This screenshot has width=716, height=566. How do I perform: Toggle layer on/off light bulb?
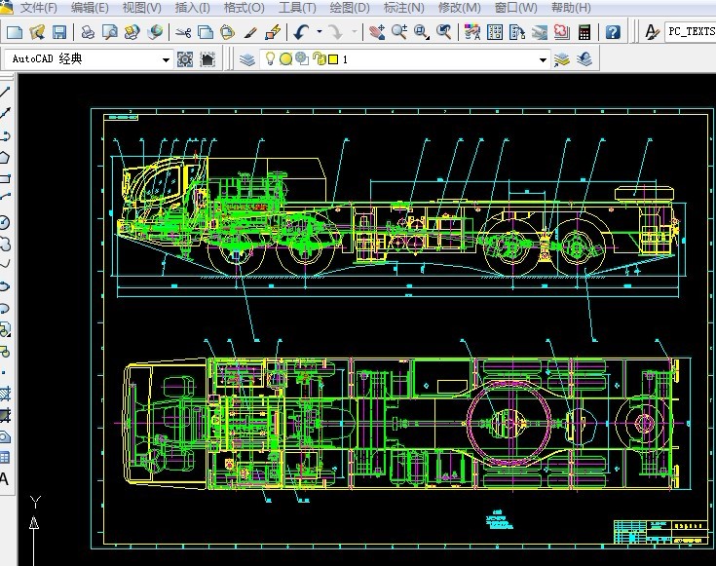270,58
